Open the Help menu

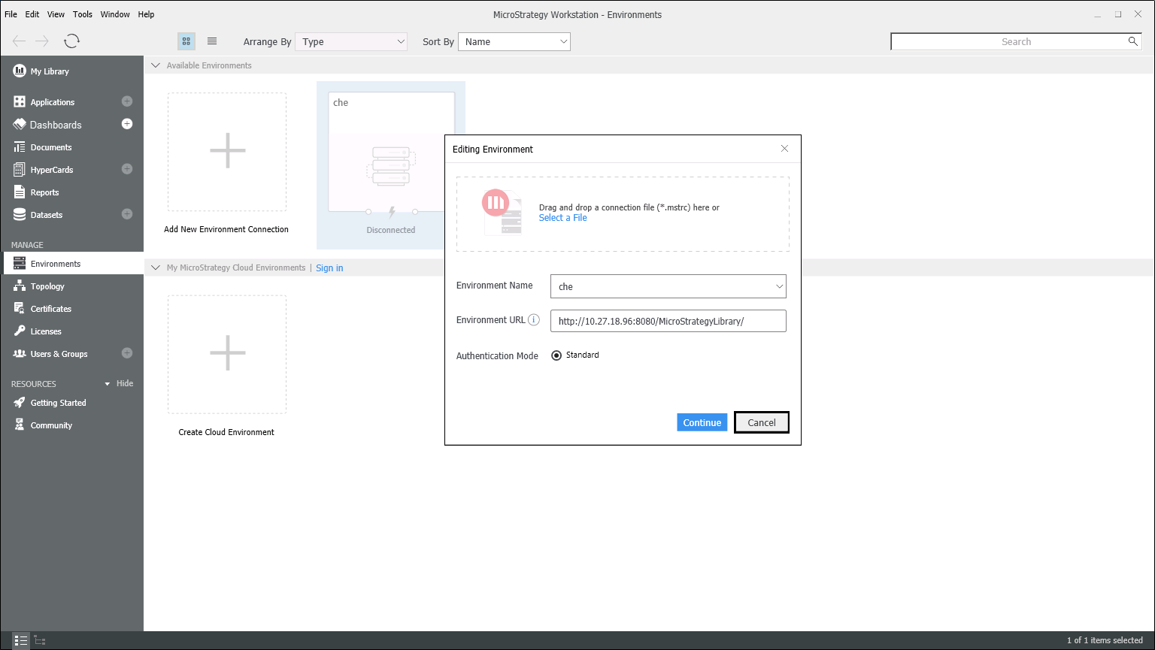coord(146,14)
